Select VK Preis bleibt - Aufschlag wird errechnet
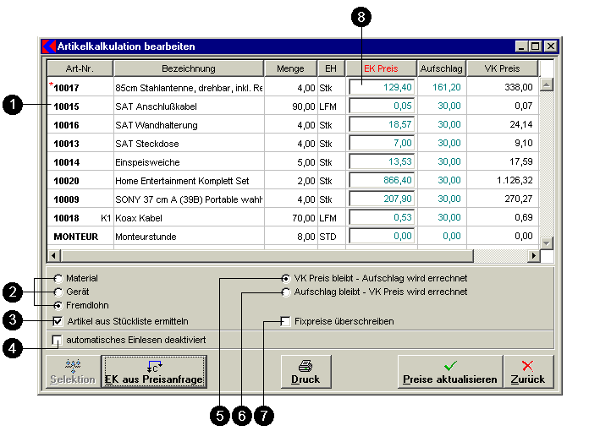This screenshot has width=600, height=431. tap(287, 278)
